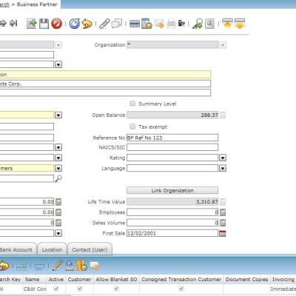This screenshot has width=296, height=296.
Task: Open the archived documents viewer icon
Action: point(209,24)
